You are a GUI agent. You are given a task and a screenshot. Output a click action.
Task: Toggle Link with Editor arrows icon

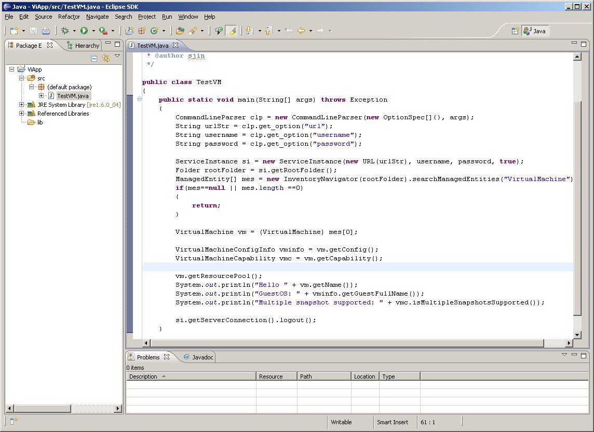pyautogui.click(x=106, y=58)
